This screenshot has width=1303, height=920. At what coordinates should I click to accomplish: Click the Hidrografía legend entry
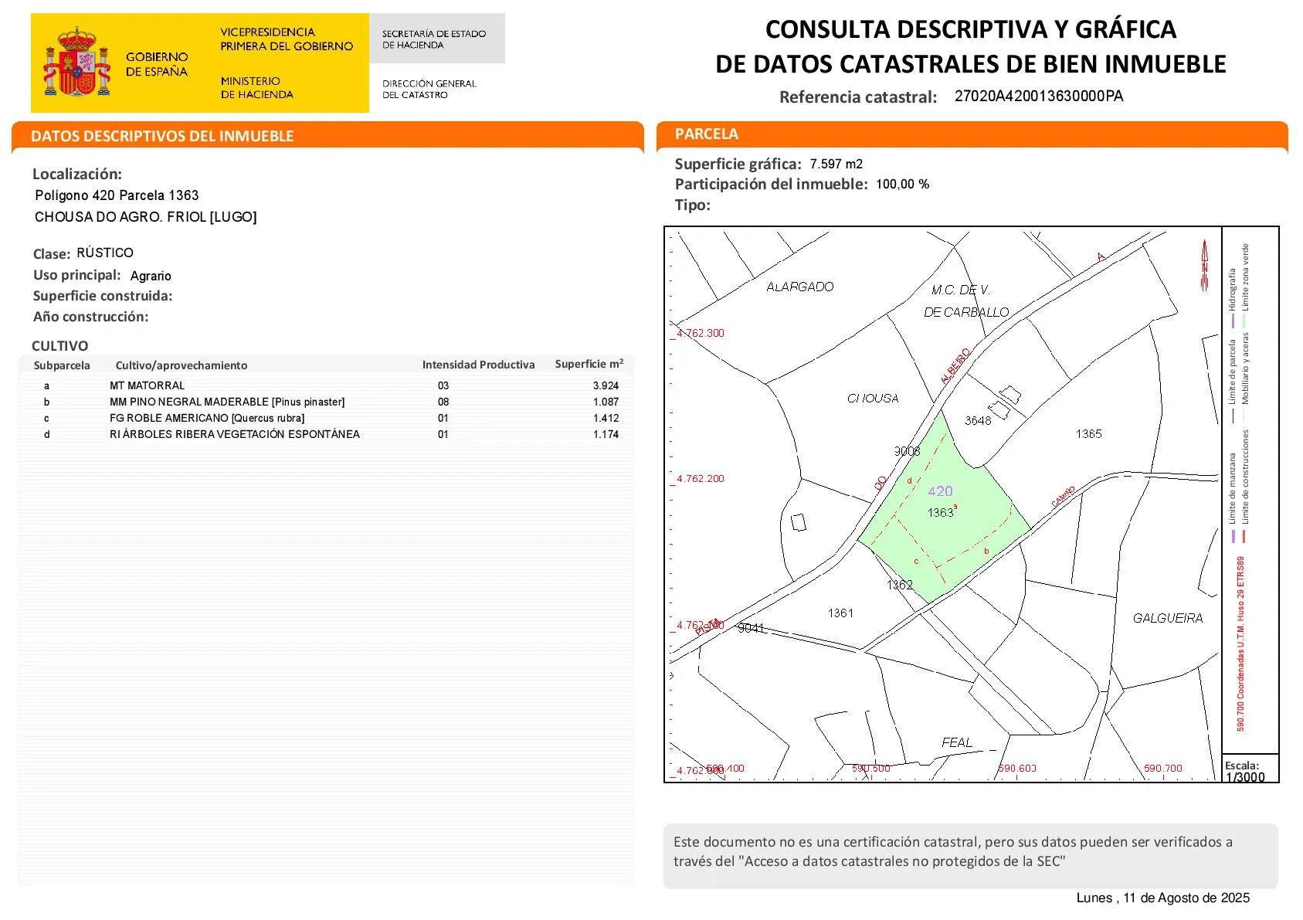pos(1233,297)
